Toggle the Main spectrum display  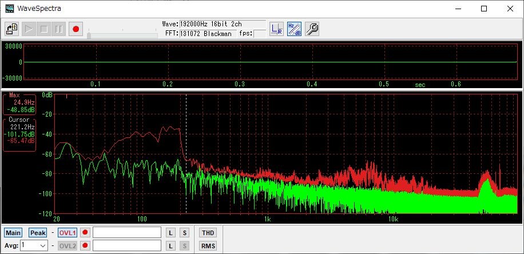tap(13, 233)
